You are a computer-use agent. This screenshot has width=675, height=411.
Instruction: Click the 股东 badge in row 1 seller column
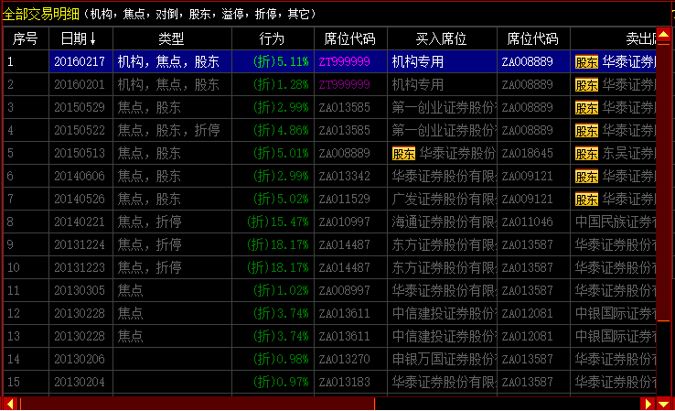pyautogui.click(x=586, y=62)
